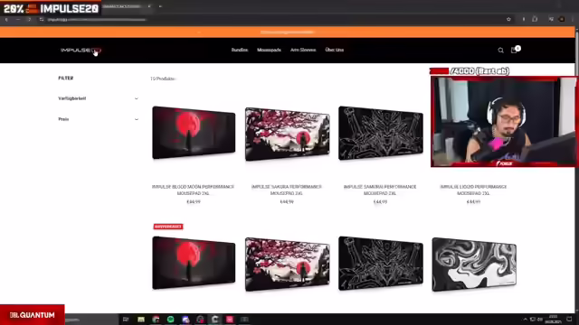This screenshot has height=325, width=579.
Task: Open the headset app icon in the taskbar
Action: click(x=200, y=320)
